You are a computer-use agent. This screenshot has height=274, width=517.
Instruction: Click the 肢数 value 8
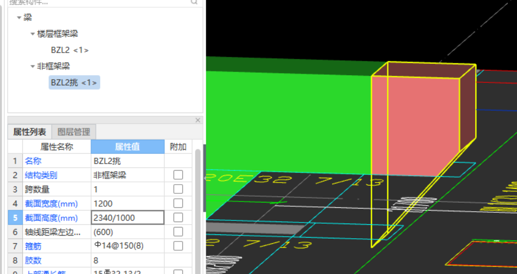(x=127, y=260)
